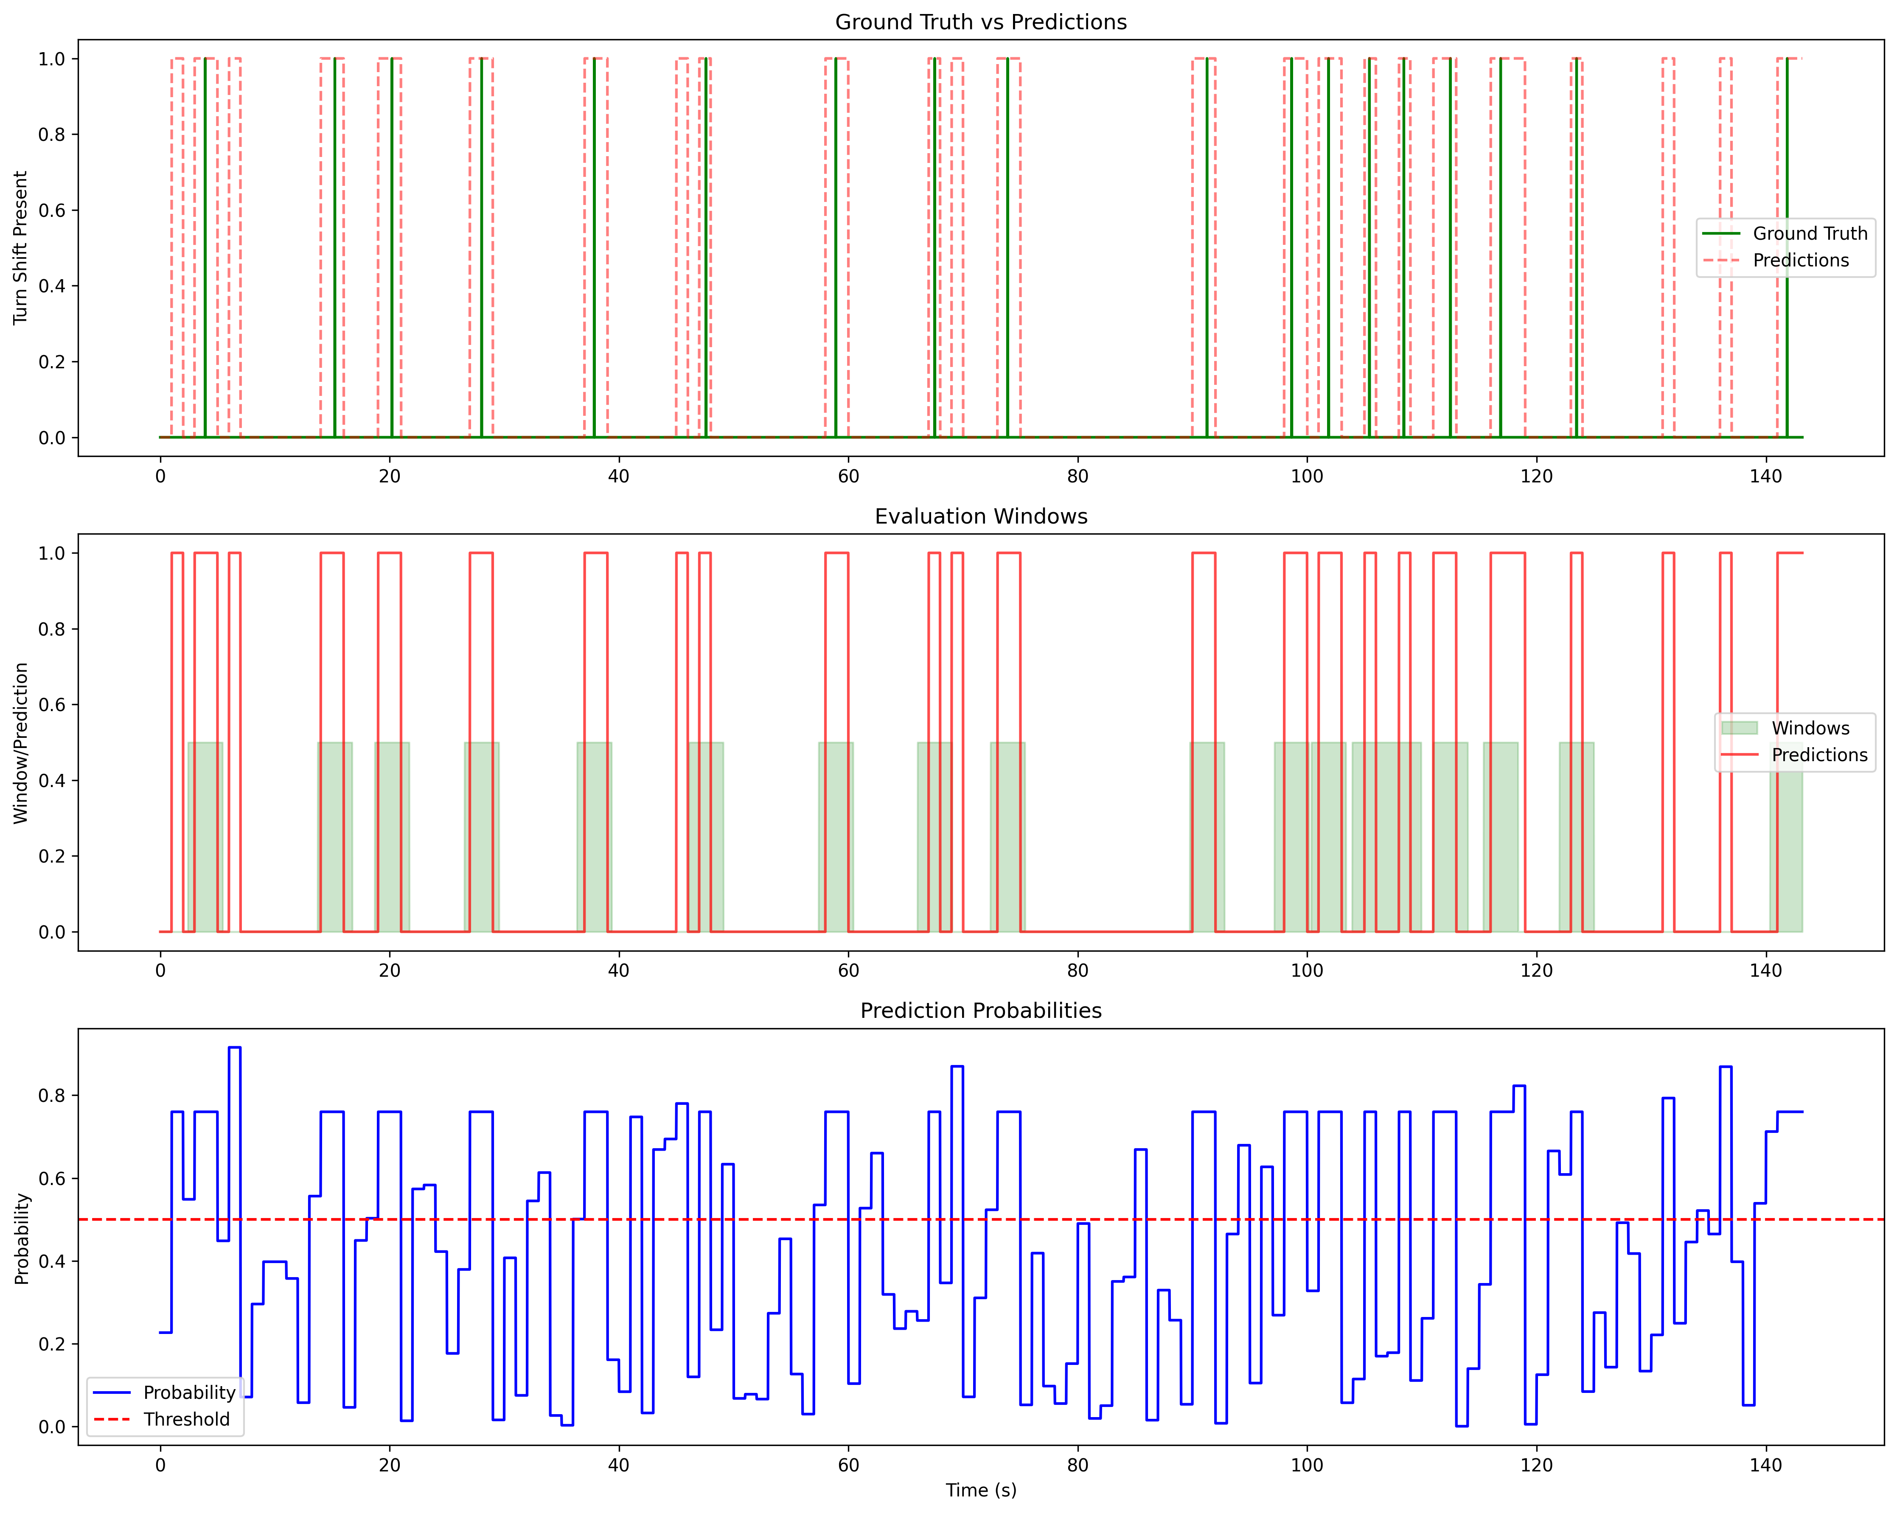Click the 'Ground Truth vs Predictions' title
This screenshot has height=1513, width=1897.
(x=980, y=22)
